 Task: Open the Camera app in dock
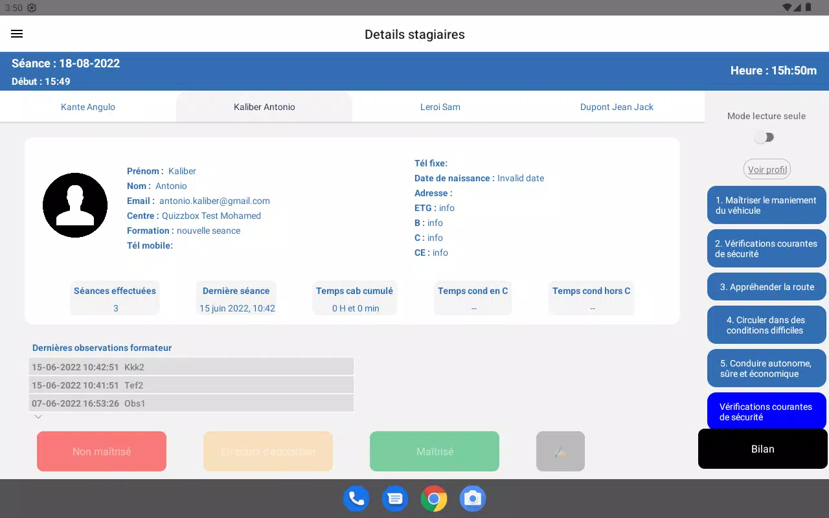pyautogui.click(x=473, y=499)
